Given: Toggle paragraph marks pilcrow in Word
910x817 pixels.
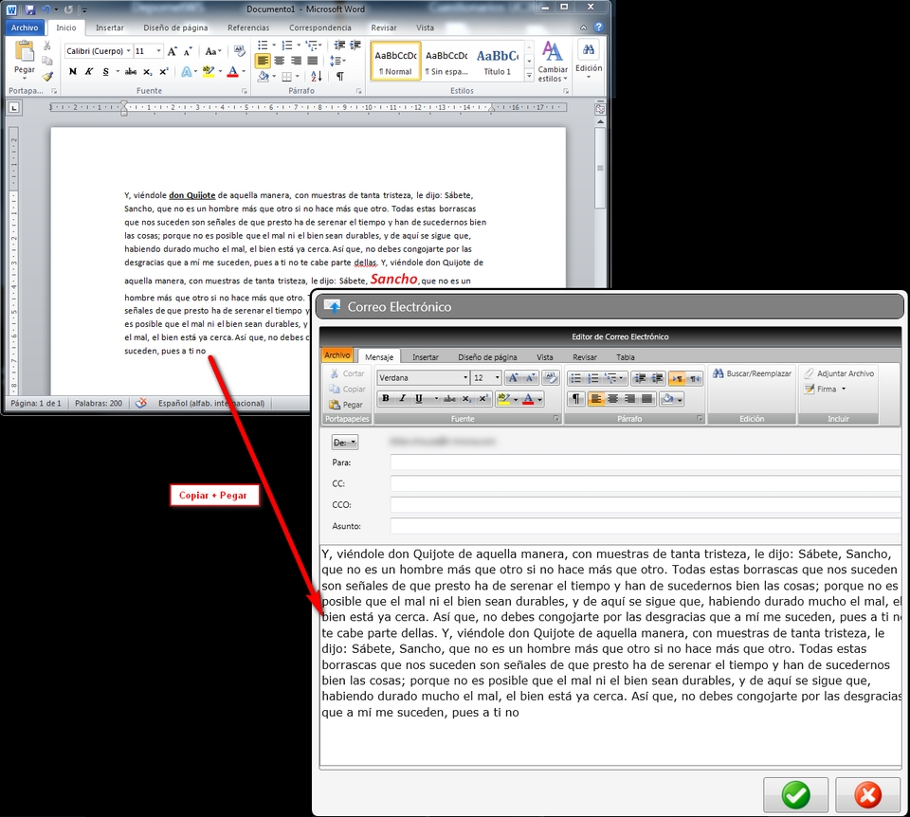Looking at the screenshot, I should tap(340, 76).
